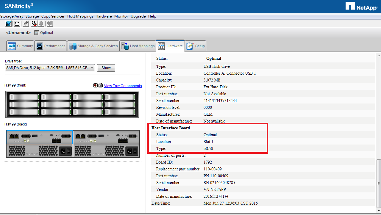Switch to the Storage & Copy Services tab
This screenshot has height=215, width=381.
[x=93, y=46]
